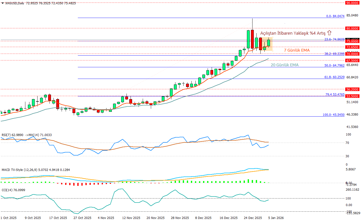Click the 56.2000 red price tag
Viewport: 361px width, 221px height.
pyautogui.click(x=352, y=89)
